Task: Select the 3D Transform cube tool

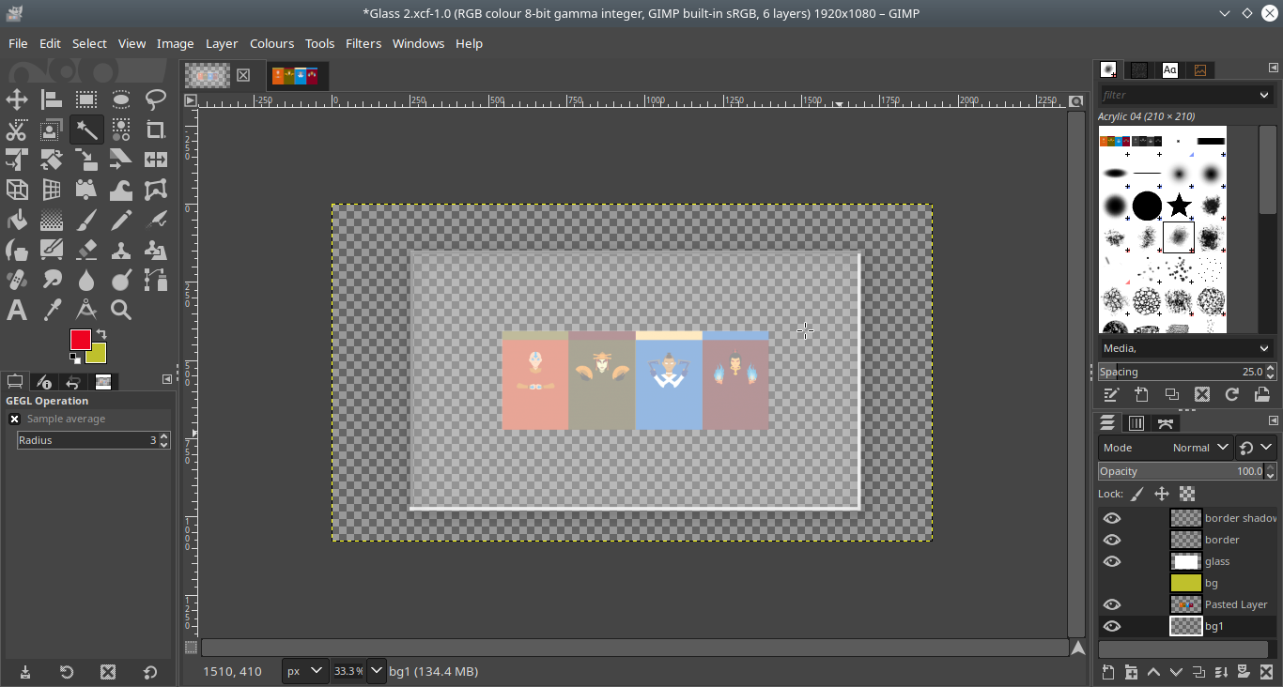Action: coord(17,190)
